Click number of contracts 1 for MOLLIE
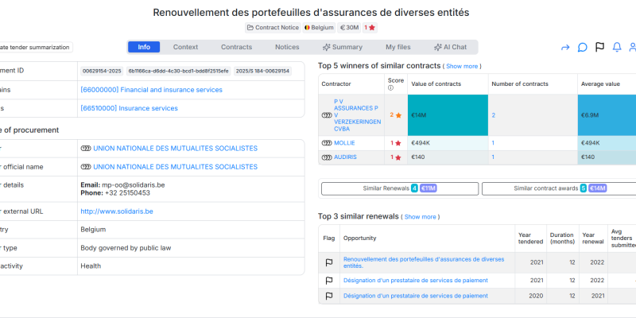 point(493,143)
